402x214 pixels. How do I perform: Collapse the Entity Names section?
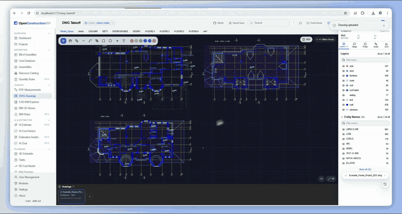click(342, 117)
